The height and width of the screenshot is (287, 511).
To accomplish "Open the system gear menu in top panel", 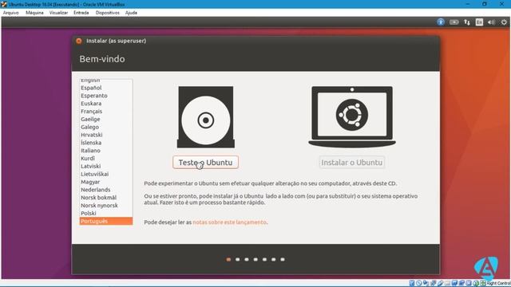I will (x=504, y=22).
